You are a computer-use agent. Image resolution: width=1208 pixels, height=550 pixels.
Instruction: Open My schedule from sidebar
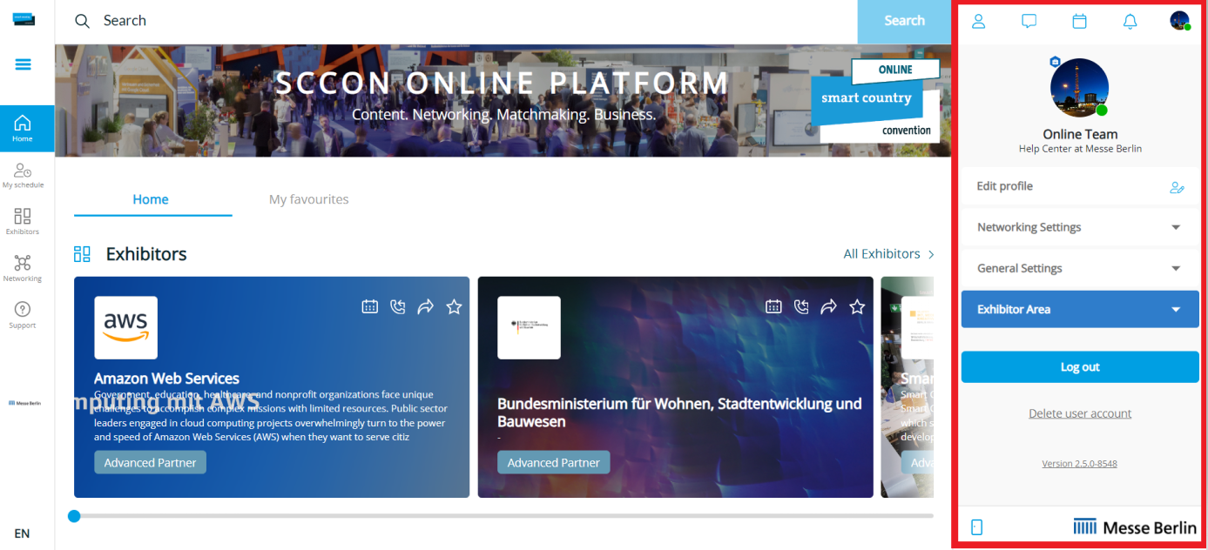pos(24,175)
